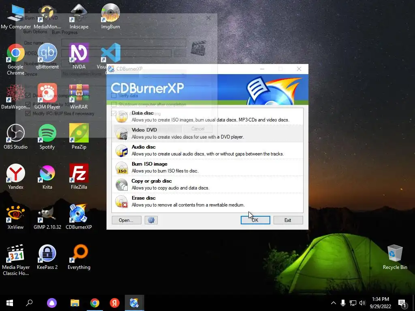Select the GOM Player desktop shortcut

tap(47, 97)
